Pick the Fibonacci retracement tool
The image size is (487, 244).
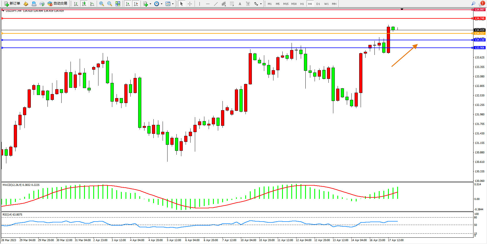[x=232, y=4]
